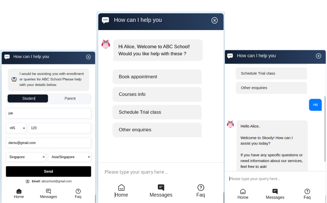Image resolution: width=327 pixels, height=203 pixels.
Task: Select the Parent role toggle
Action: click(70, 99)
